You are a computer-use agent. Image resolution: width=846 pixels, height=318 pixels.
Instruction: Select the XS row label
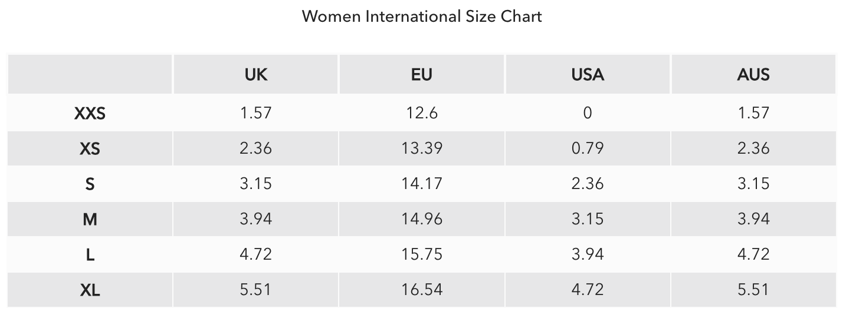tap(90, 148)
